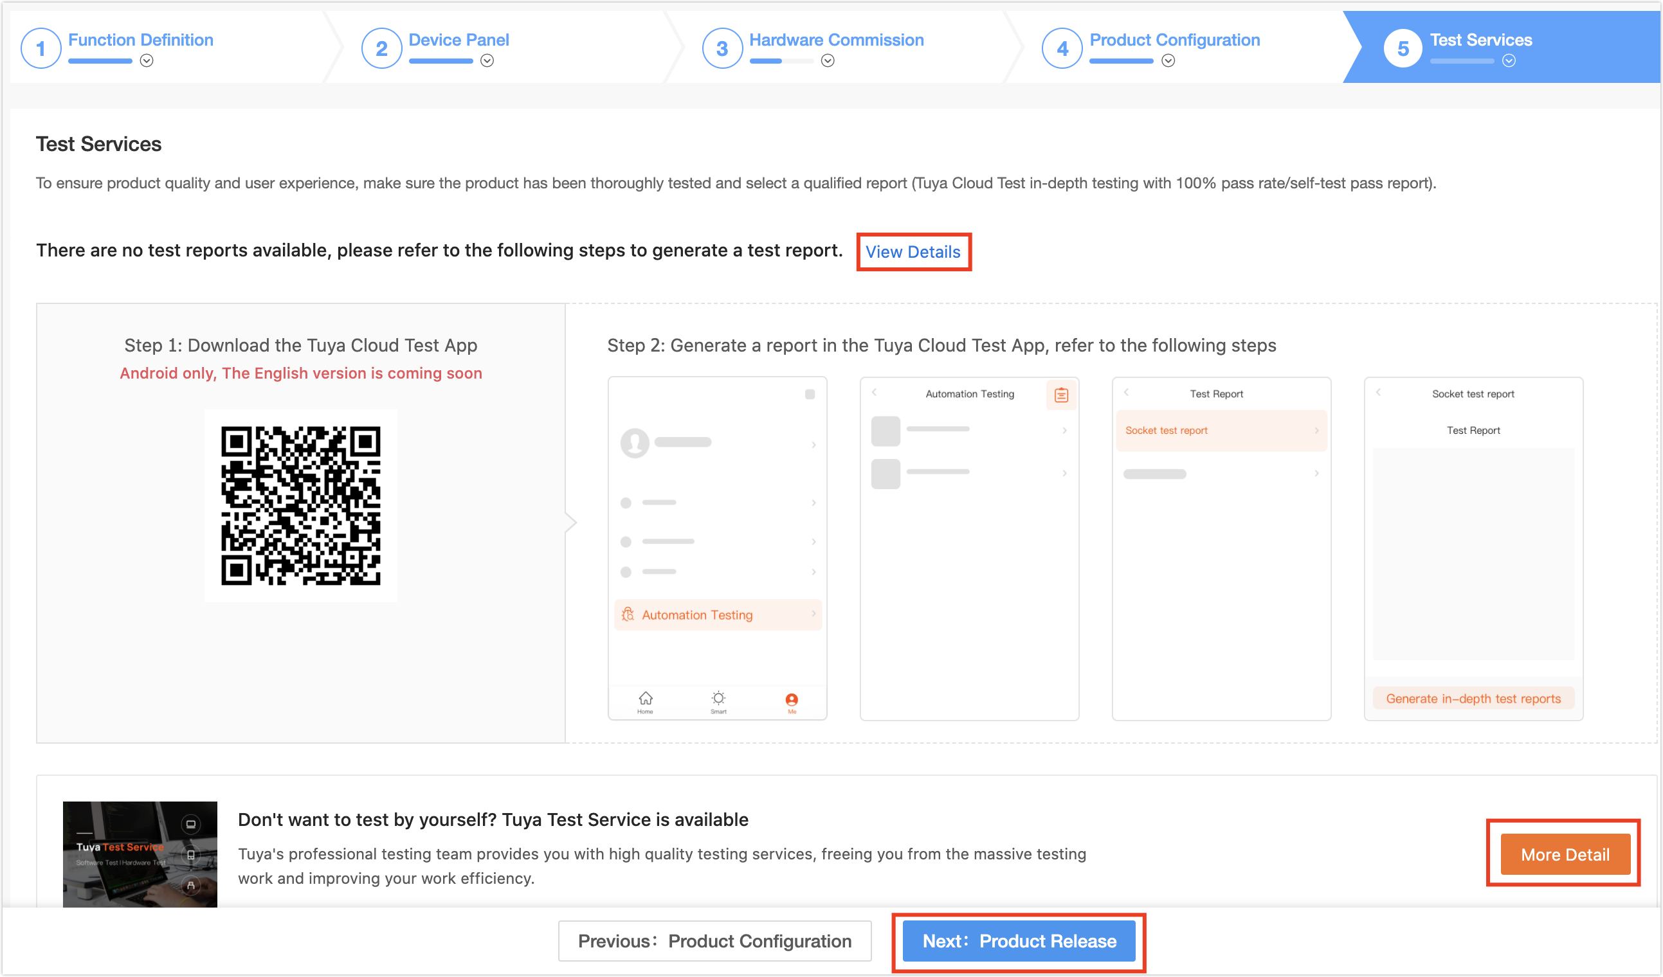Expand Test Services dropdown chevron
This screenshot has height=977, width=1663.
(1509, 60)
